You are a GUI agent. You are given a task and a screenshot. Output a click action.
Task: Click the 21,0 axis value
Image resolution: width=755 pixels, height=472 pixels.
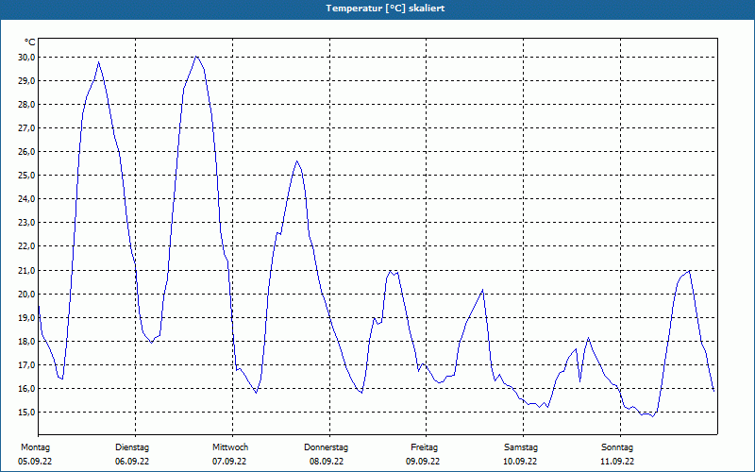point(26,271)
